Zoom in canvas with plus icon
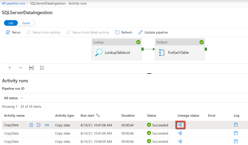248x145 pixels. coord(10,68)
